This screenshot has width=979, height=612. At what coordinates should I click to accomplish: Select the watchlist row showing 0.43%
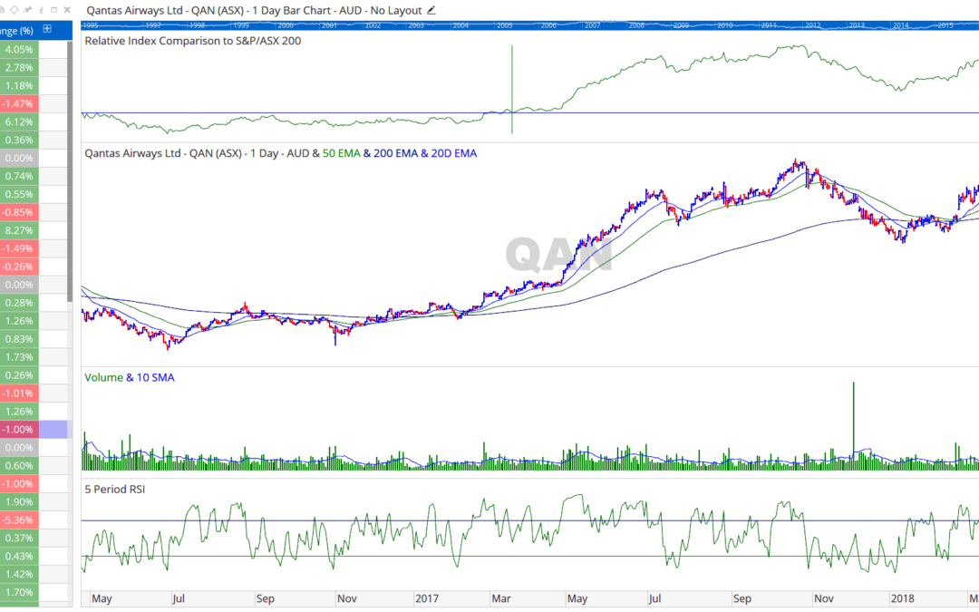click(x=34, y=557)
